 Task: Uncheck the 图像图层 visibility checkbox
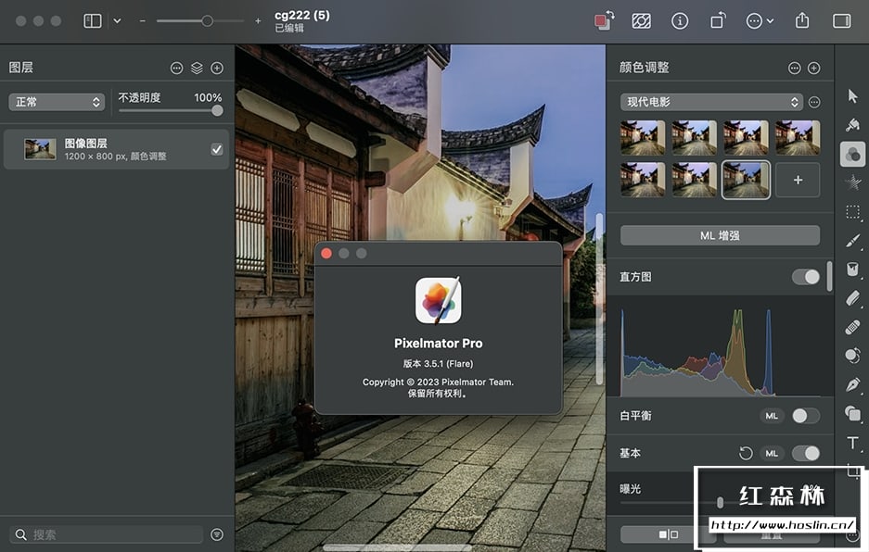click(217, 149)
